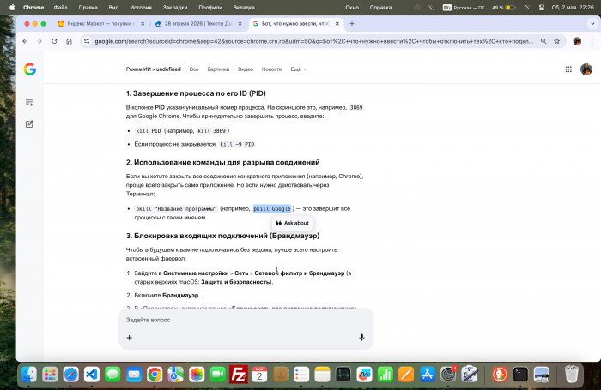The width and height of the screenshot is (601, 390).
Task: Close the Яндекс Маркет tab
Action: point(143,24)
